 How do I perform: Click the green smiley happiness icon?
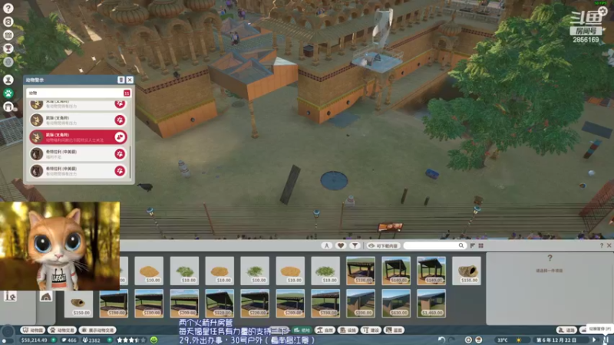click(154, 340)
